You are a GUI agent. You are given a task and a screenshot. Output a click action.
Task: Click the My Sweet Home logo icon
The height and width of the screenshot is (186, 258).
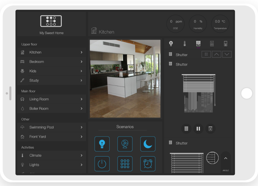click(51, 21)
